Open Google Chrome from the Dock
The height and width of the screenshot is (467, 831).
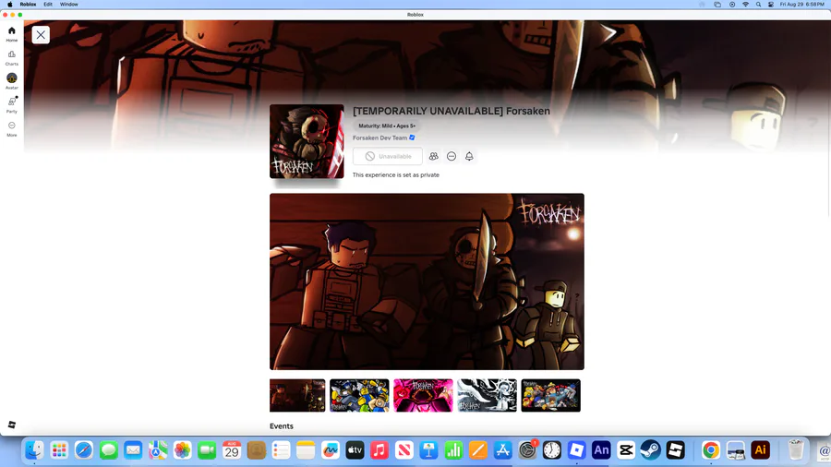click(x=711, y=450)
